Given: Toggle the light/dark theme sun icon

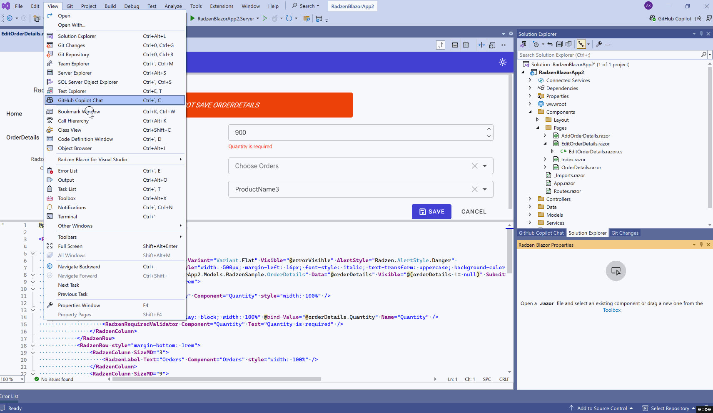Looking at the screenshot, I should 503,62.
